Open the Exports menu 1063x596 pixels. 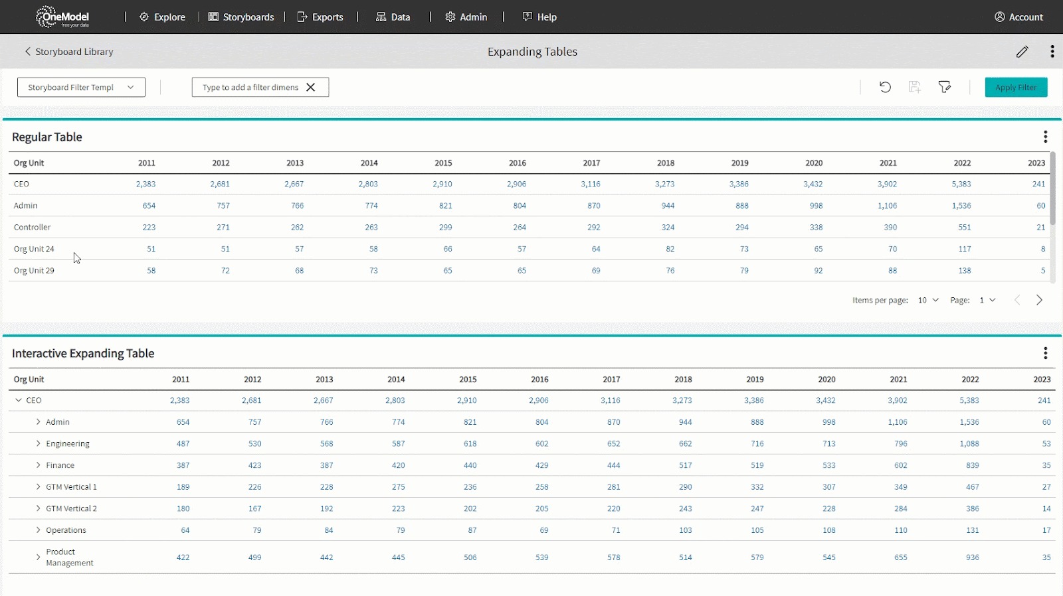point(320,17)
